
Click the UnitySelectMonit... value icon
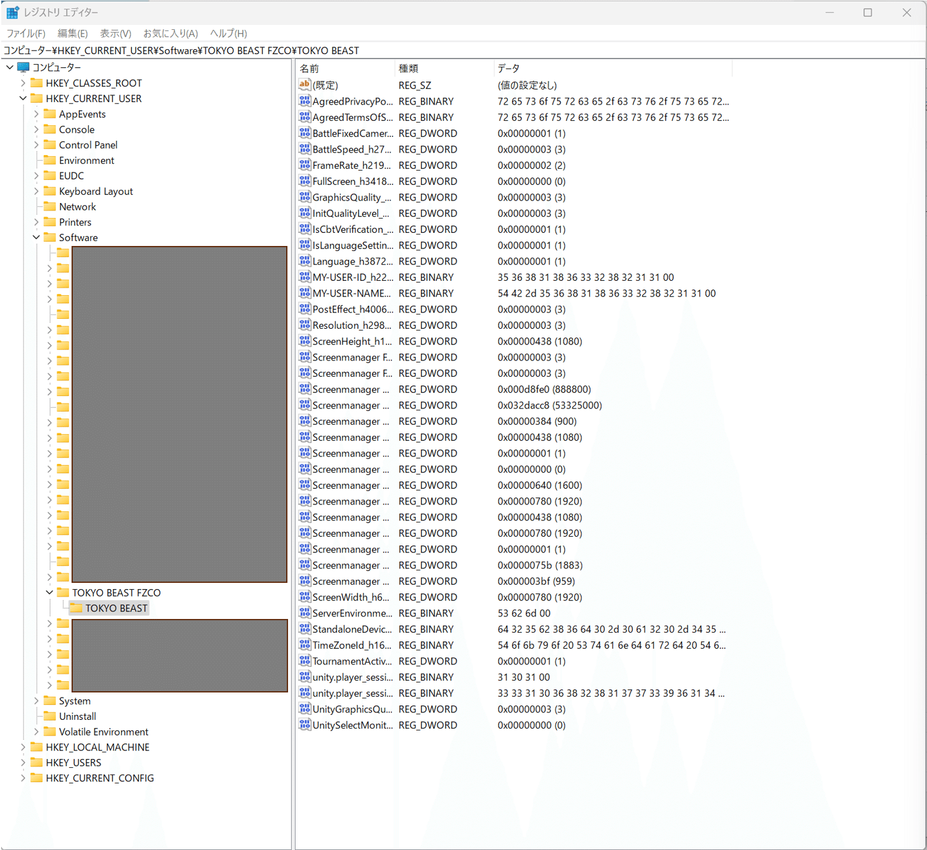click(305, 725)
